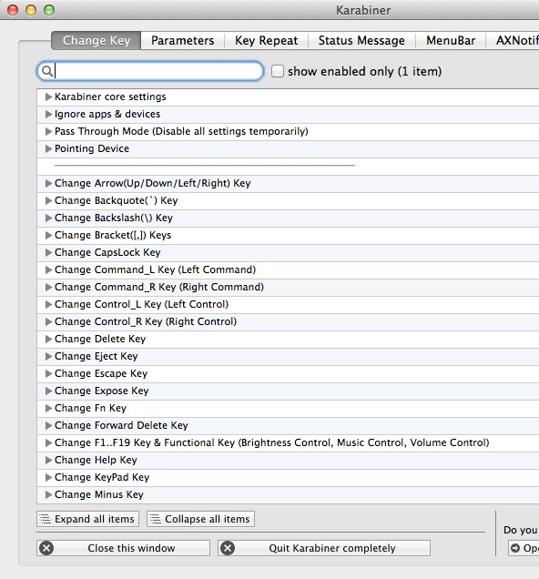This screenshot has height=579, width=539.
Task: Click the arrow icon on the Open button
Action: pyautogui.click(x=515, y=548)
